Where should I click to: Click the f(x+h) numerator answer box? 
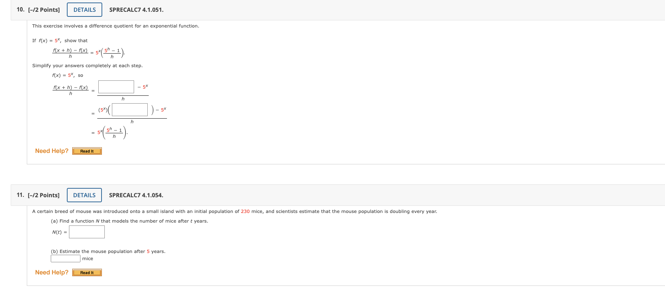(x=116, y=87)
